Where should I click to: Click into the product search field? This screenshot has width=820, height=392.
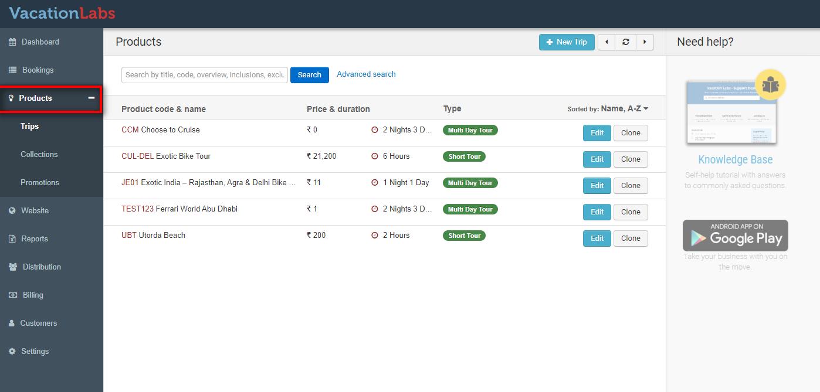click(204, 75)
